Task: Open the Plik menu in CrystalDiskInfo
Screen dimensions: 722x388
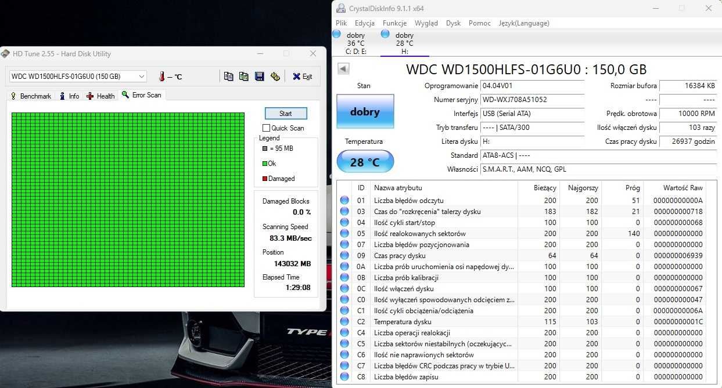Action: pyautogui.click(x=342, y=23)
